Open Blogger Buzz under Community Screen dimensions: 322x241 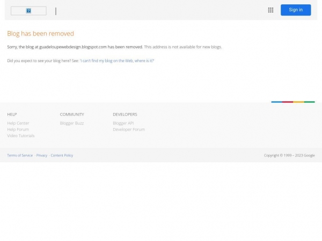pyautogui.click(x=71, y=123)
